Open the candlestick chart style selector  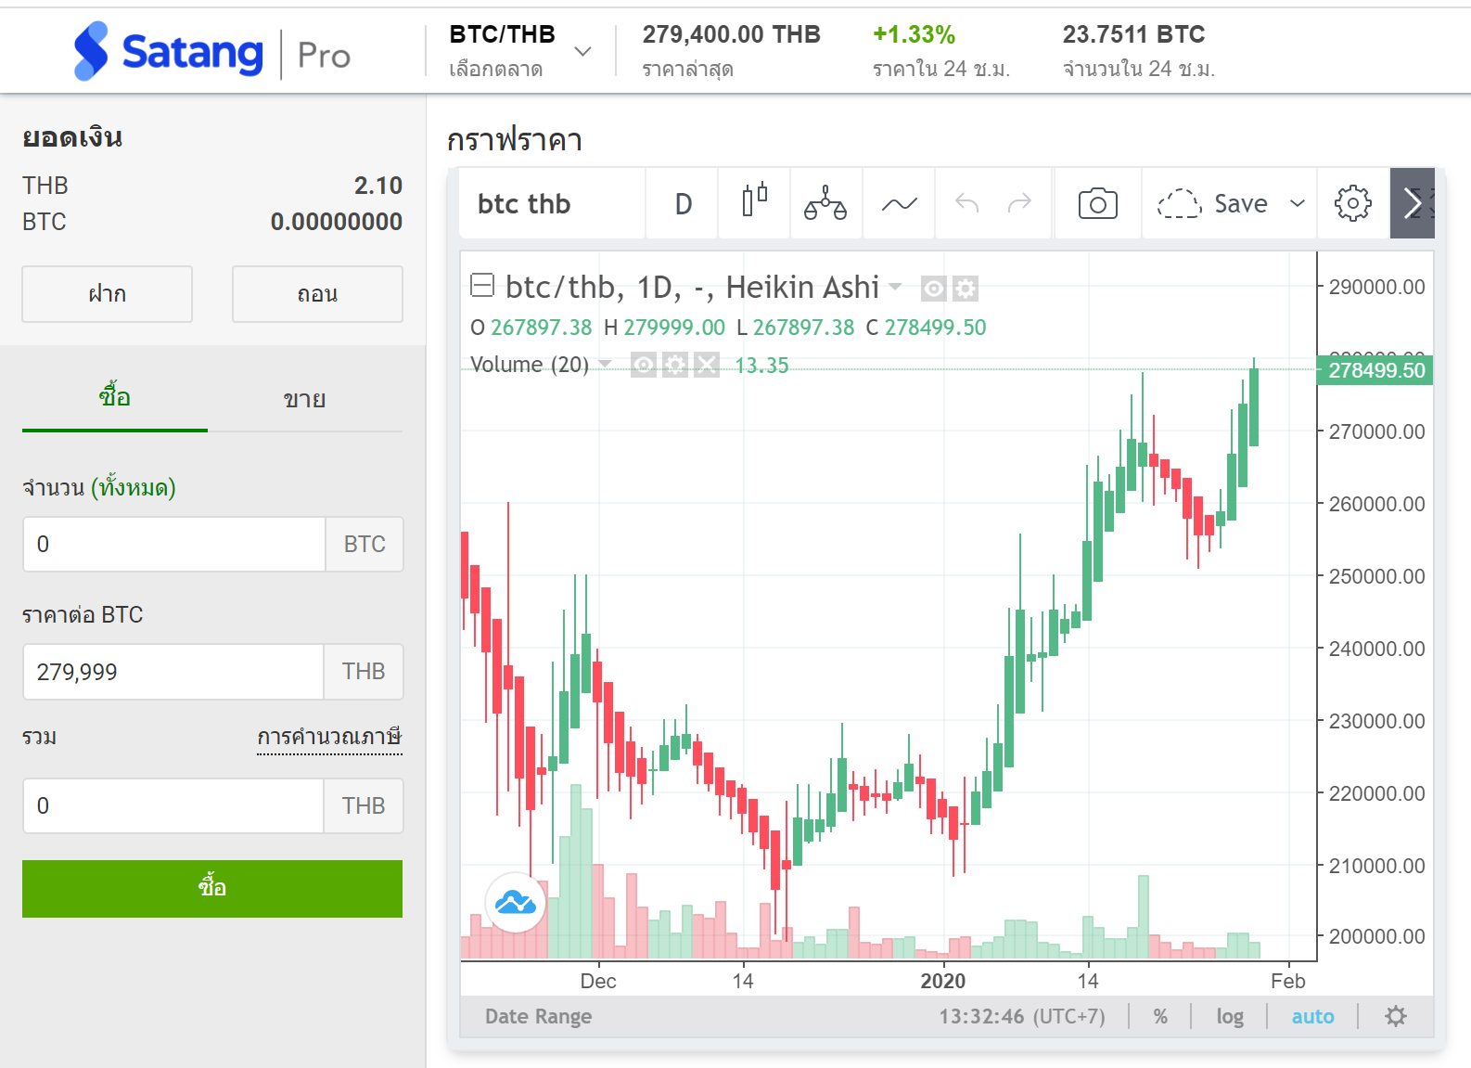(754, 202)
